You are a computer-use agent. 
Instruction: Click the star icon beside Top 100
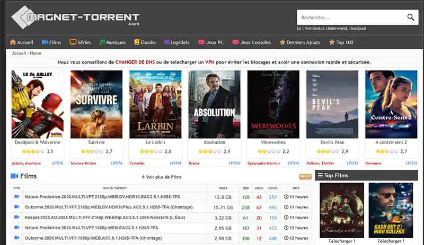[332, 42]
